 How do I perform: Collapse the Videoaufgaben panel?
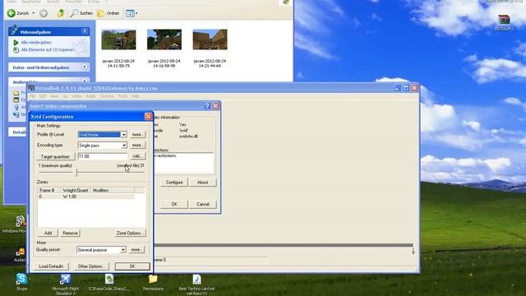point(85,31)
